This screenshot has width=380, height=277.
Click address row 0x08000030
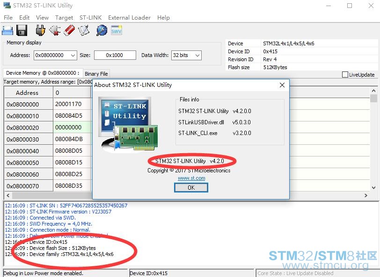[29, 139]
